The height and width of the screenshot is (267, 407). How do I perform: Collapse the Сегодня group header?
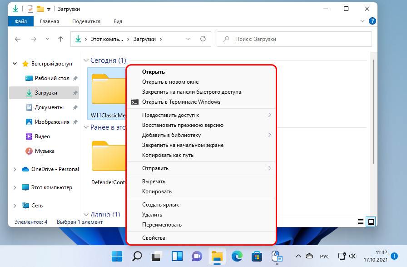pos(85,60)
